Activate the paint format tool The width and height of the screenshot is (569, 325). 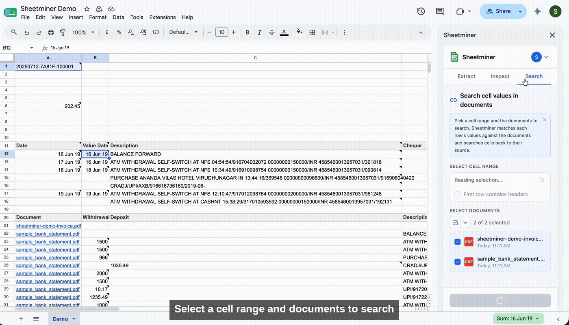(63, 32)
